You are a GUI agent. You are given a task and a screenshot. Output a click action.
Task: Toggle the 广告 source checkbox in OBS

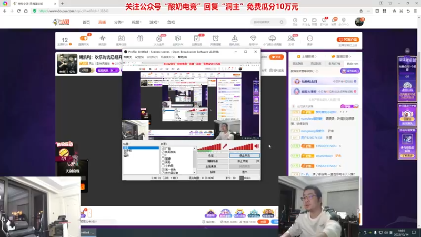[x=163, y=149]
